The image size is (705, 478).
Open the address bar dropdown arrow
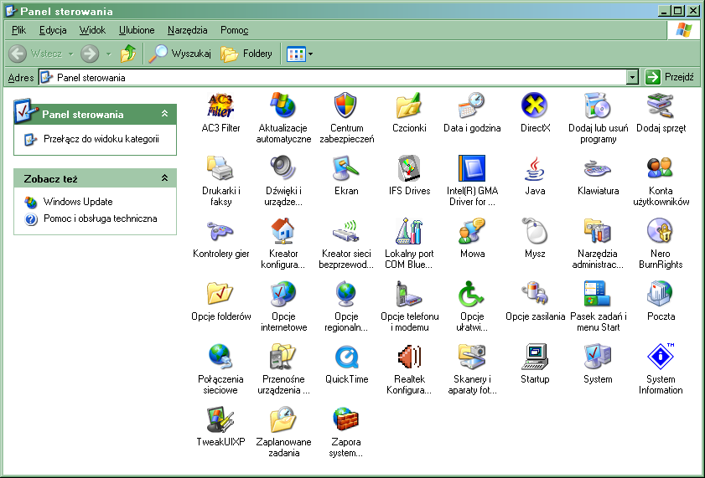click(633, 77)
